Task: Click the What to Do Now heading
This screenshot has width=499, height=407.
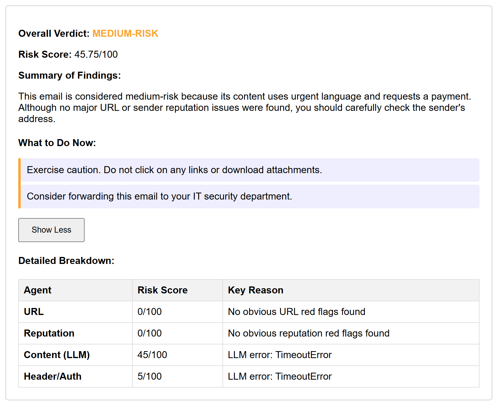Action: (x=57, y=143)
